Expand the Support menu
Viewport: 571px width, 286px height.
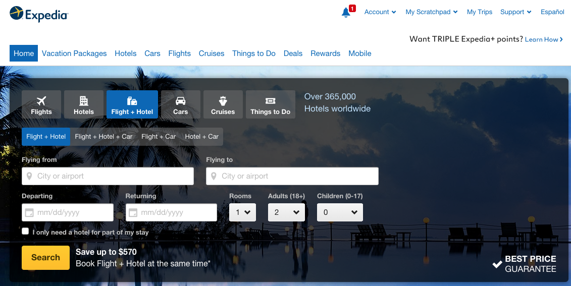coord(515,12)
